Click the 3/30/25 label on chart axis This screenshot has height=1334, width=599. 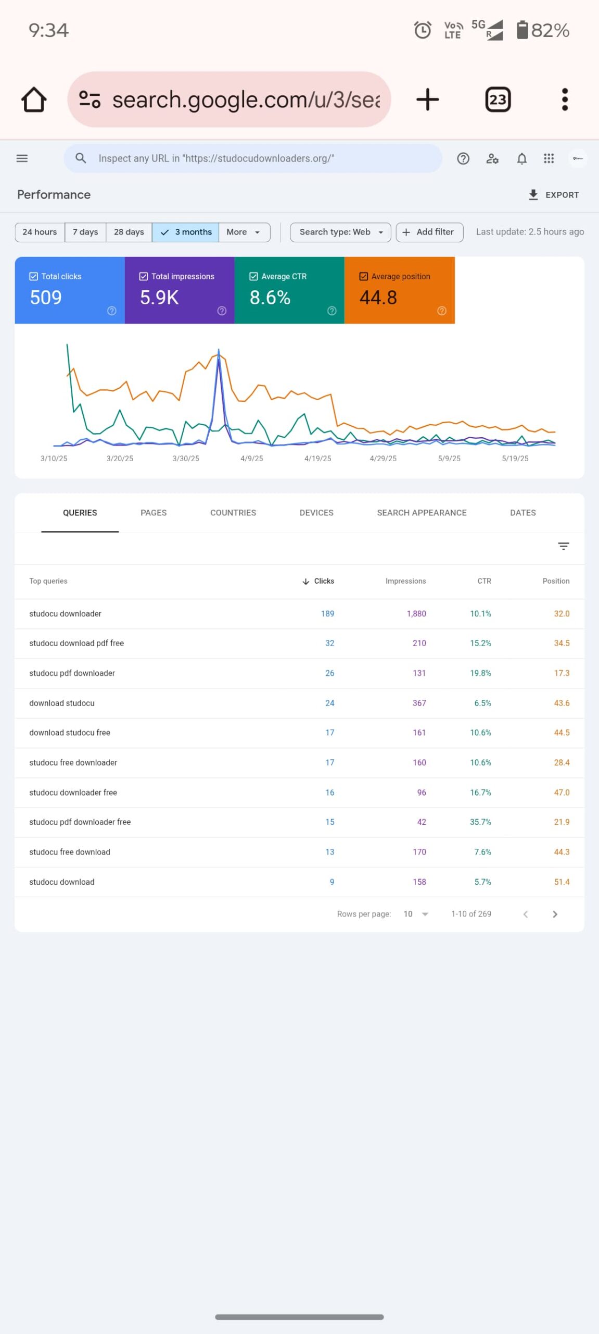tap(186, 459)
